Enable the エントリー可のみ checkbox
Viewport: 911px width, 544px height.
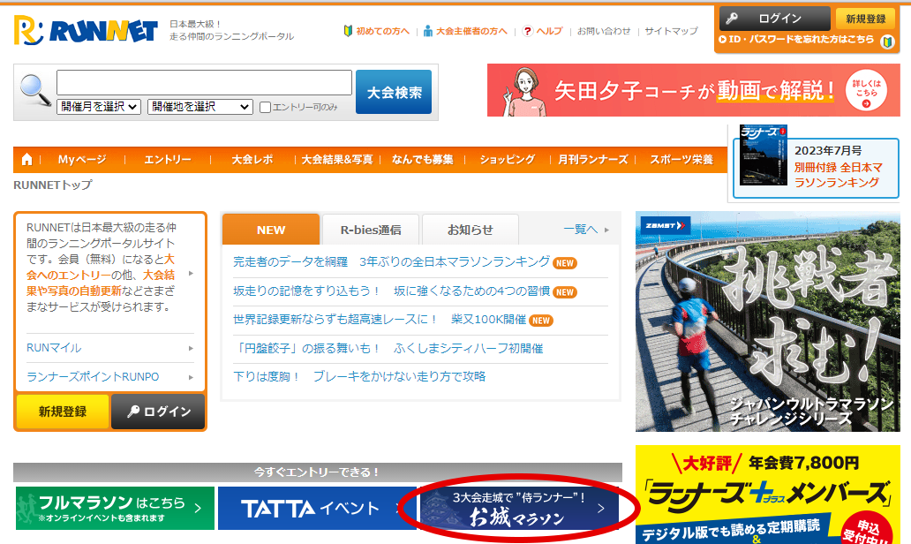point(265,108)
